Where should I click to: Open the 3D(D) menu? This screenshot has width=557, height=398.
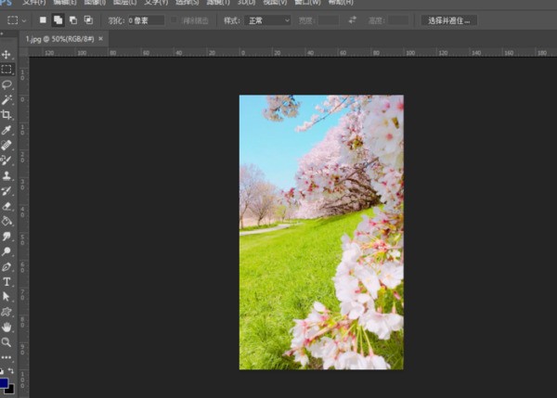tap(247, 3)
